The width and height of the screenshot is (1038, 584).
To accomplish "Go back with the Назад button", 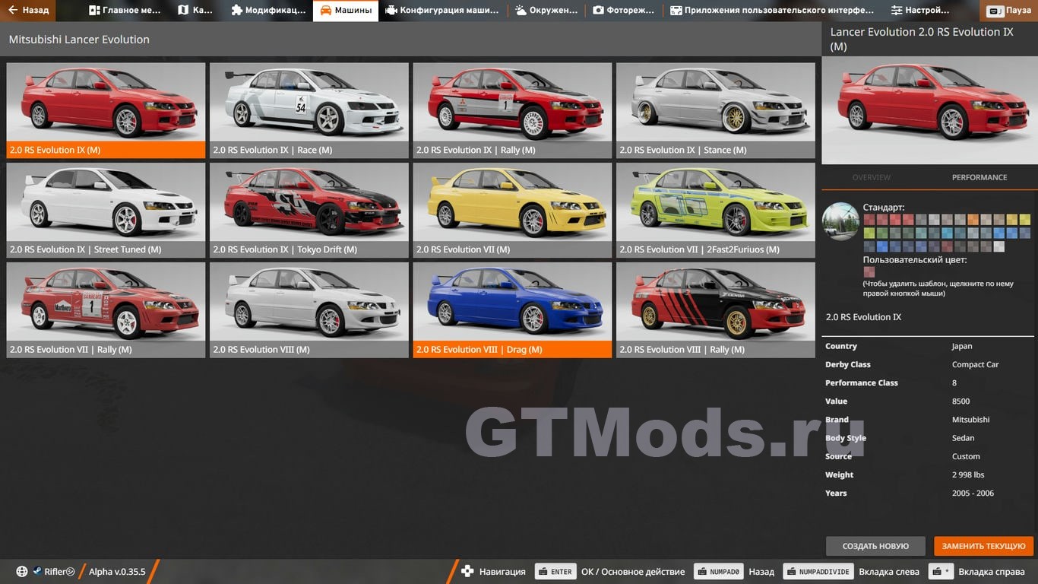I will tap(28, 11).
